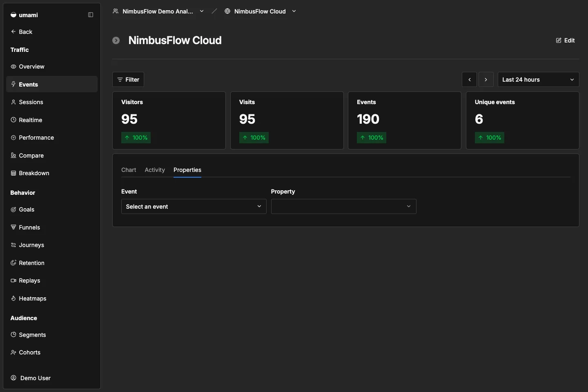Open the Performance menu item
Viewport: 588px width, 392px height.
[x=52, y=138]
